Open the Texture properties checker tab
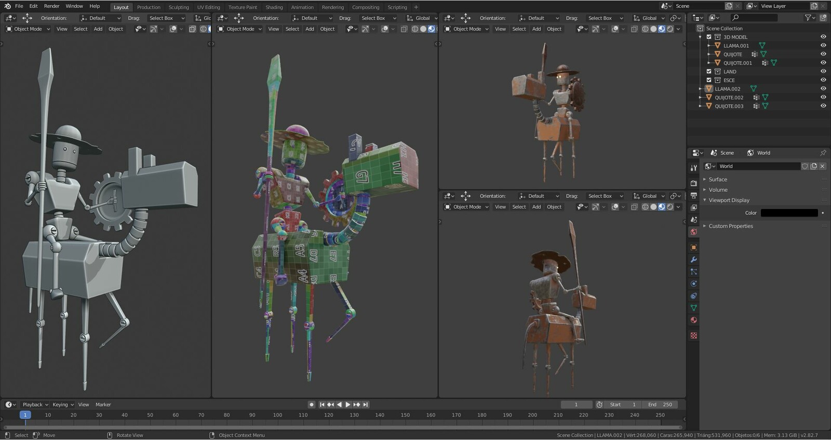The image size is (831, 440). click(693, 336)
